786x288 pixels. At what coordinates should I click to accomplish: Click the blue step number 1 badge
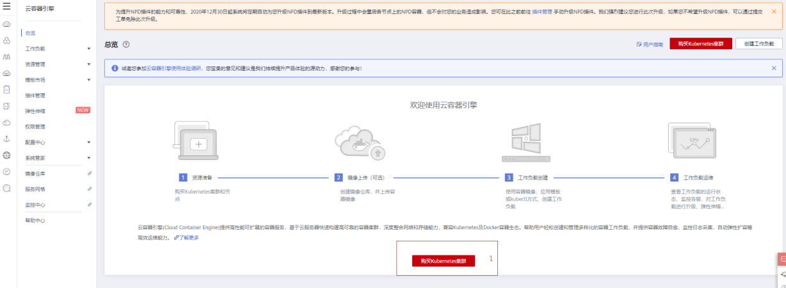pos(182,178)
